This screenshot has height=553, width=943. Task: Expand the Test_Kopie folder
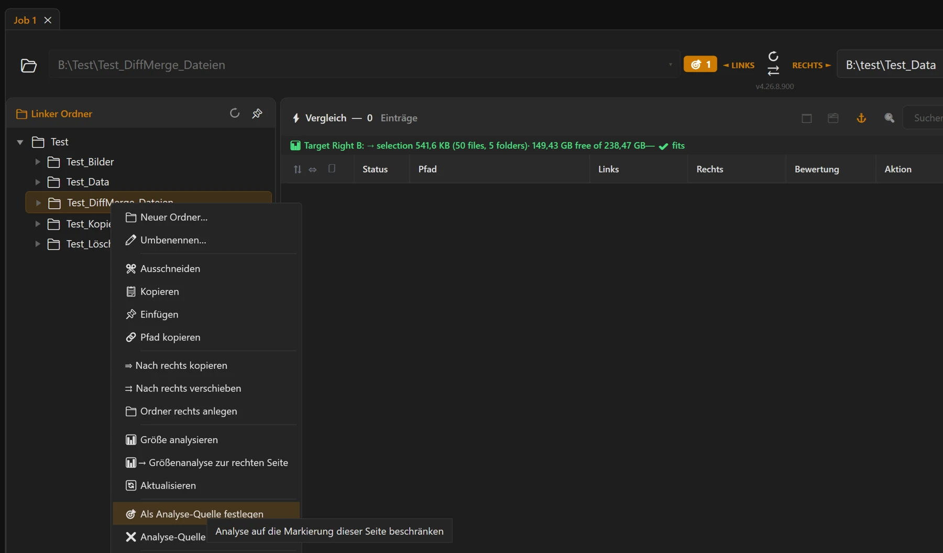click(x=38, y=223)
